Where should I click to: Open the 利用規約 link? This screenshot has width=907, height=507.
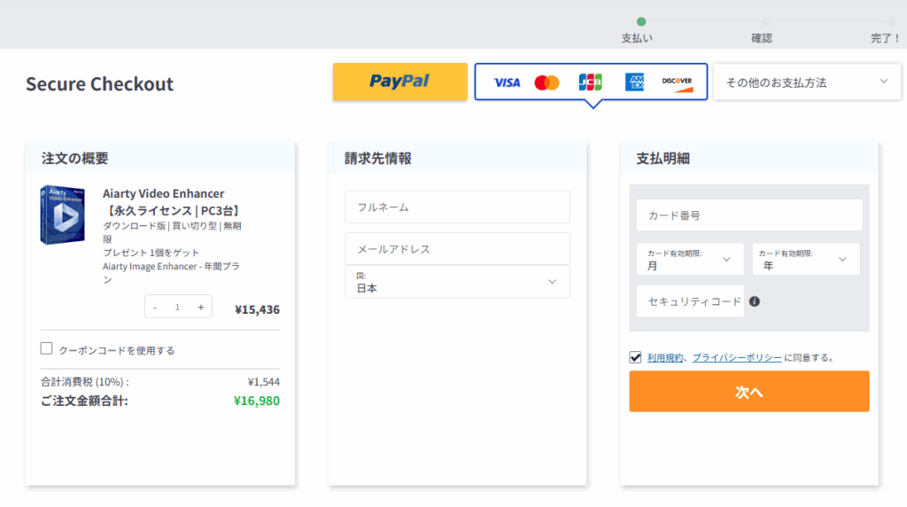[x=664, y=358]
